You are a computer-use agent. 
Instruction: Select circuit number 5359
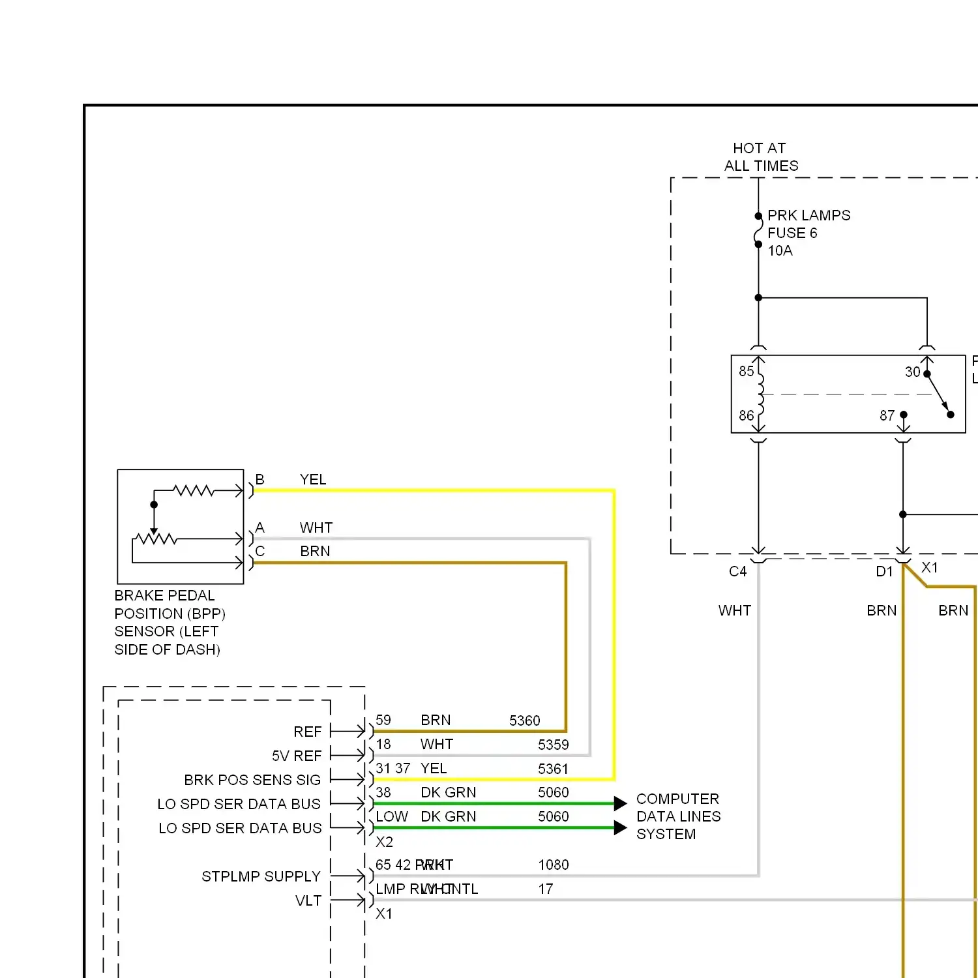[554, 745]
